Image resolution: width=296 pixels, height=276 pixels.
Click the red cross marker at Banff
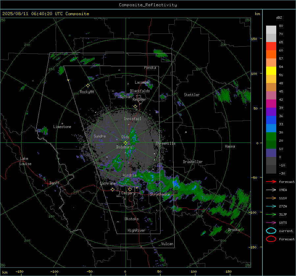tap(47, 183)
